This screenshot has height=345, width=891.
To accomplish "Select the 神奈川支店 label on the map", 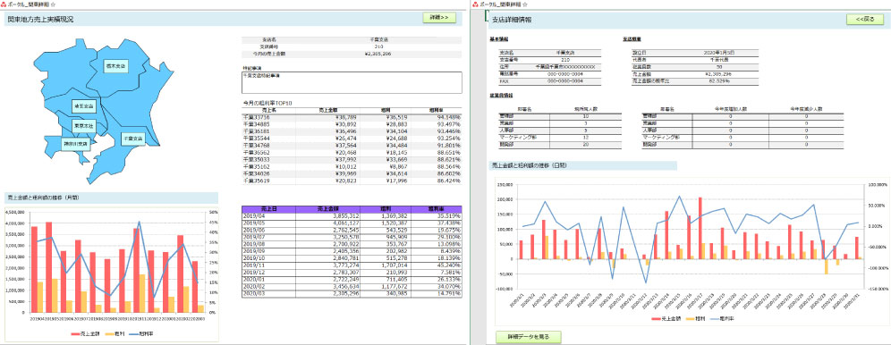I will [75, 144].
